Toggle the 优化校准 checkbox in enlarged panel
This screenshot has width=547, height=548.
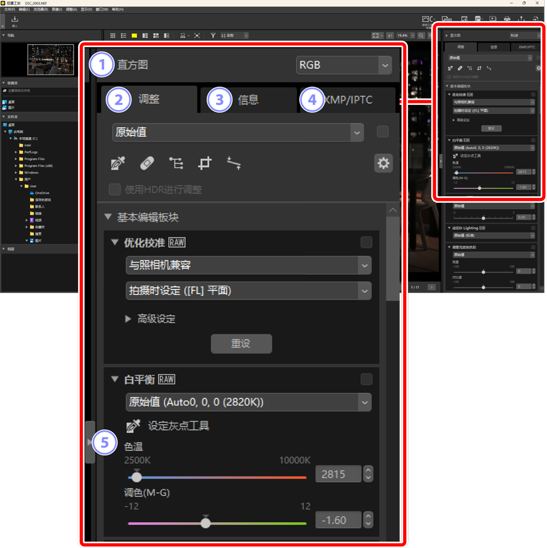coord(366,242)
